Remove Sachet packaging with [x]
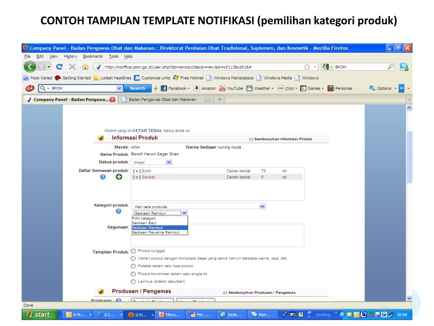 pyautogui.click(x=137, y=177)
